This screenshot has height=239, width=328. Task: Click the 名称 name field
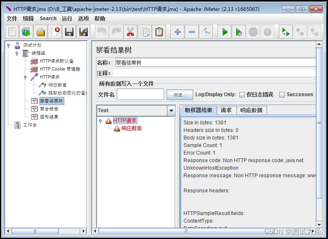tap(215, 63)
